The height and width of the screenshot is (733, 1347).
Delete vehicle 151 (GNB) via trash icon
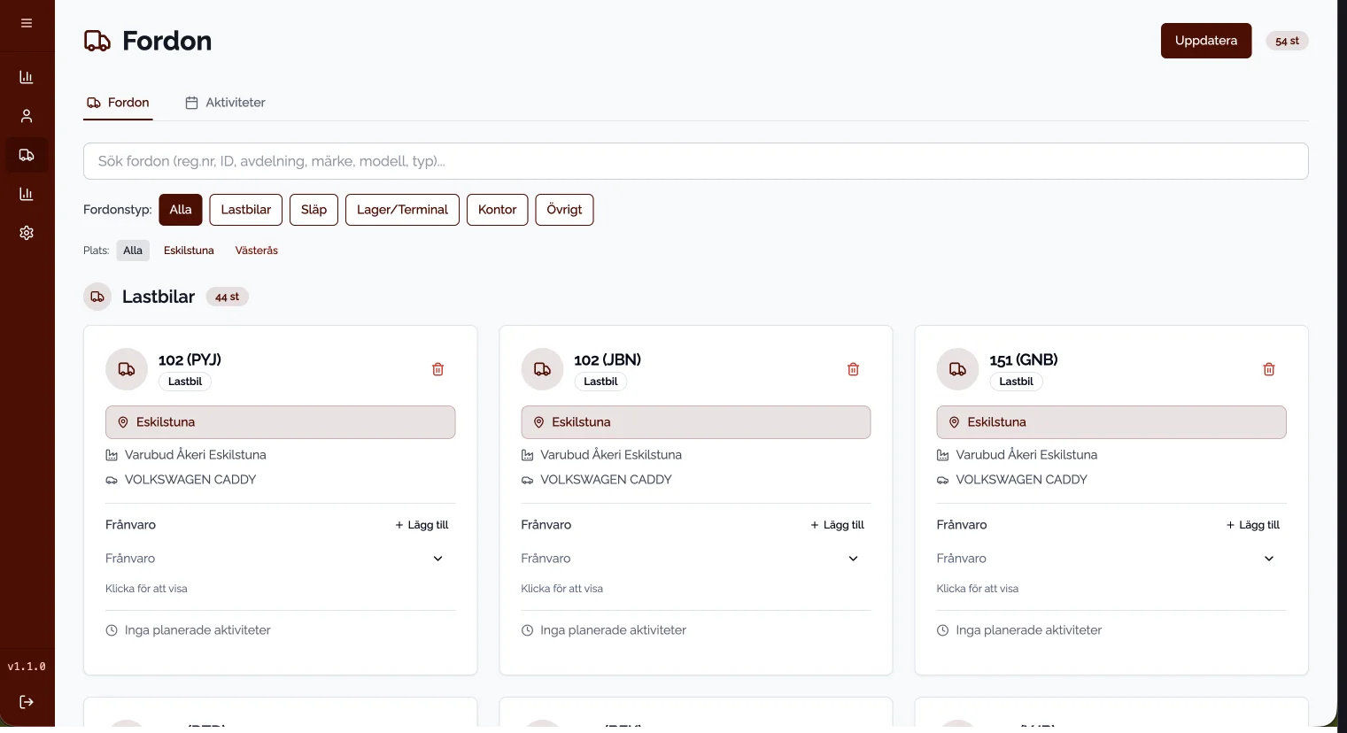(1268, 369)
